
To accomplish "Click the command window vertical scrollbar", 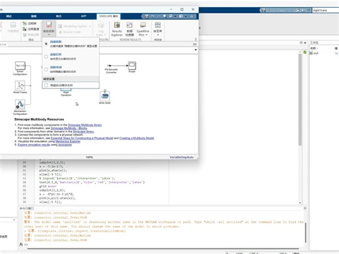I will click(x=305, y=233).
